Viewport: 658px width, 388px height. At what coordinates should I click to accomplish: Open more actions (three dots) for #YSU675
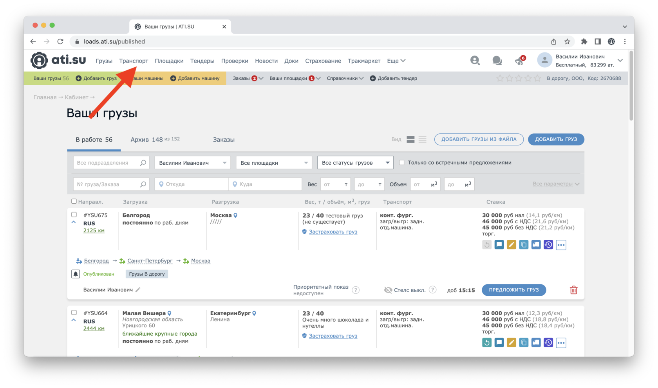(561, 245)
